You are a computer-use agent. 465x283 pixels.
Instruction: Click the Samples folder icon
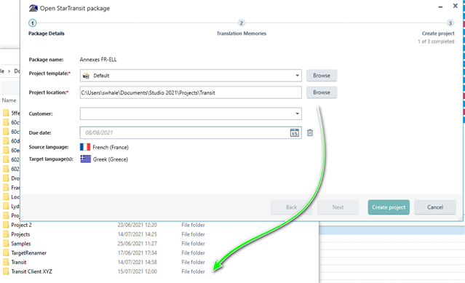pyautogui.click(x=6, y=244)
